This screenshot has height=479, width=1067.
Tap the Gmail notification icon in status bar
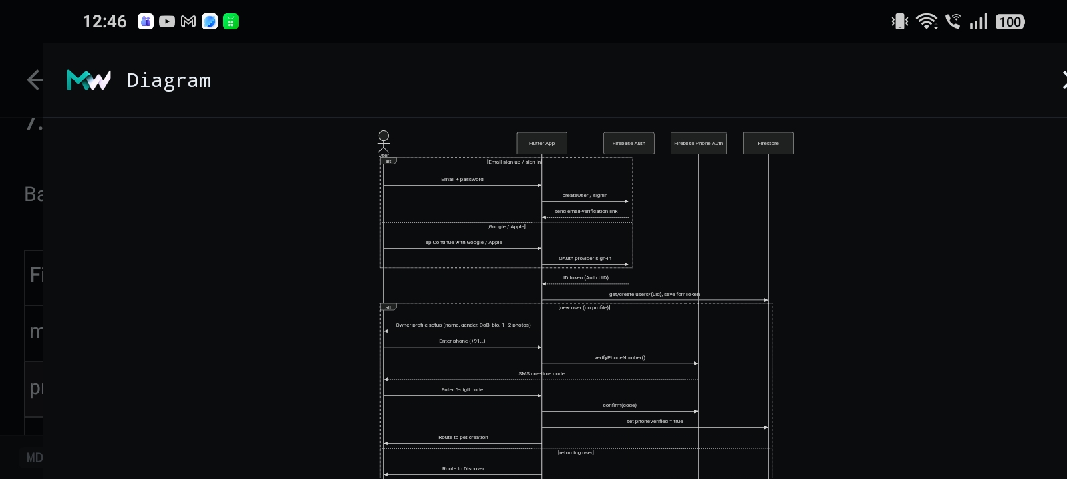pyautogui.click(x=188, y=21)
